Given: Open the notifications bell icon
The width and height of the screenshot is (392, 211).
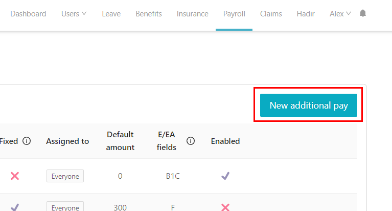Looking at the screenshot, I should click(363, 13).
